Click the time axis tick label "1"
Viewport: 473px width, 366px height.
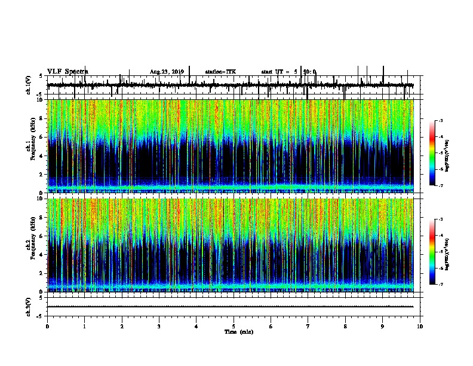pyautogui.click(x=84, y=327)
